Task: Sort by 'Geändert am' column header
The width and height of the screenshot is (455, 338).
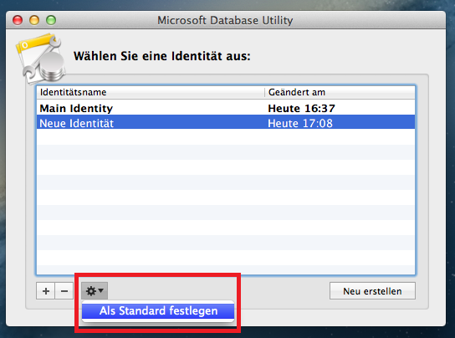Action: pyautogui.click(x=340, y=92)
